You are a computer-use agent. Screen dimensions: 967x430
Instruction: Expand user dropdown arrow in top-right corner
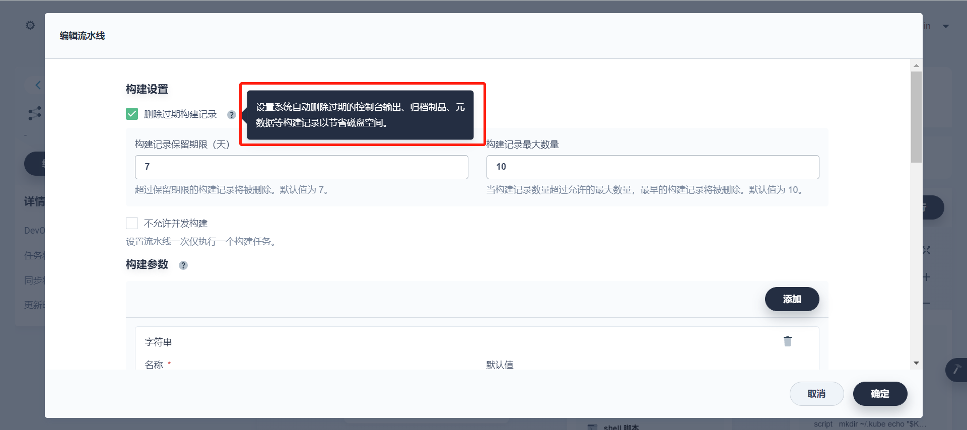(946, 26)
